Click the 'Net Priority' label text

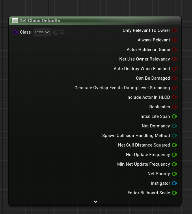159,174
